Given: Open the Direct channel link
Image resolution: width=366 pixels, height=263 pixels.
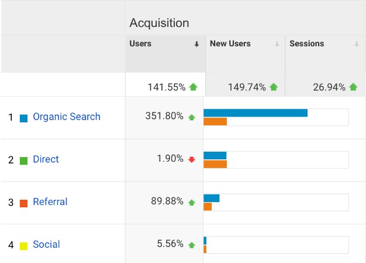Looking at the screenshot, I should [46, 159].
